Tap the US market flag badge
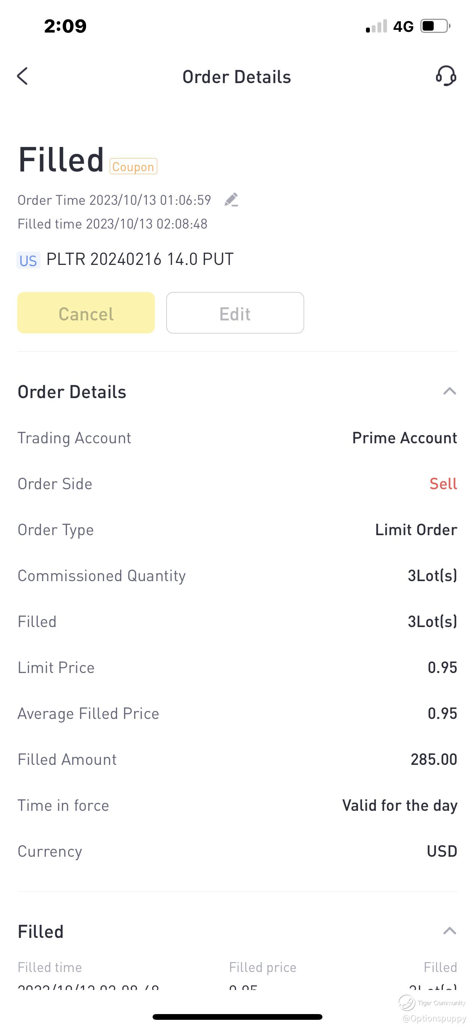The width and height of the screenshot is (475, 1029). (x=28, y=260)
